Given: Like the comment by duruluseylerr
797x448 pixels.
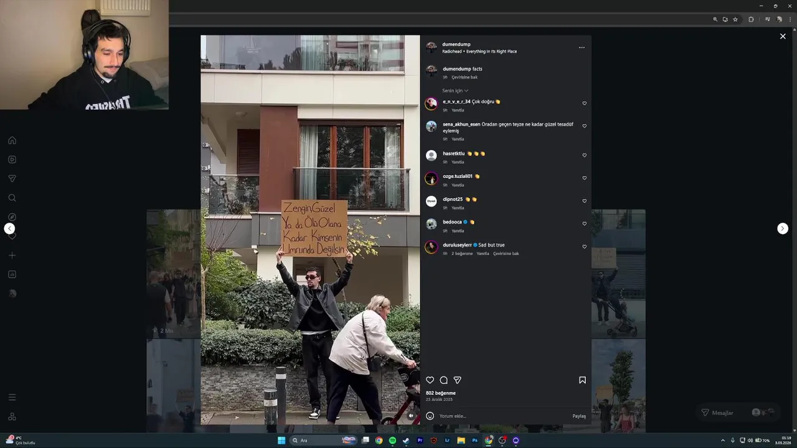Looking at the screenshot, I should [584, 246].
